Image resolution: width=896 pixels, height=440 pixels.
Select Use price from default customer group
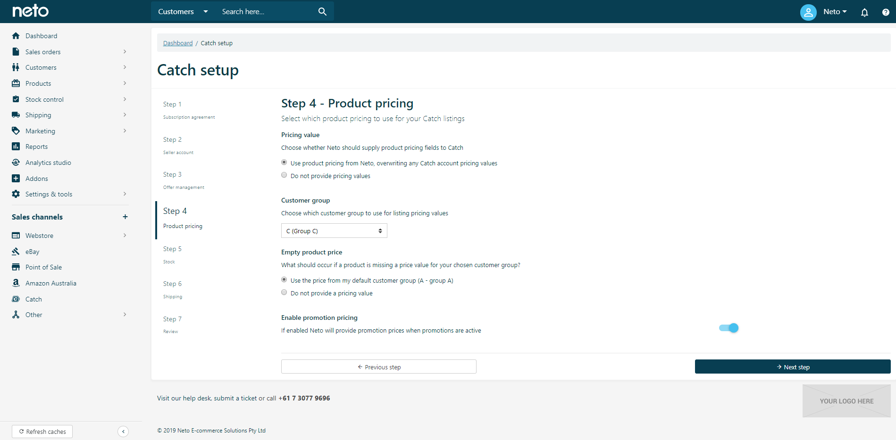coord(284,280)
